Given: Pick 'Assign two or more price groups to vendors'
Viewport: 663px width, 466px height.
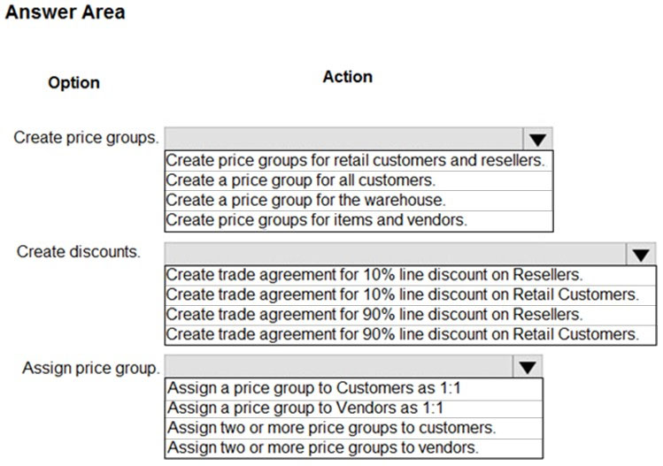Looking at the screenshot, I should (353, 447).
